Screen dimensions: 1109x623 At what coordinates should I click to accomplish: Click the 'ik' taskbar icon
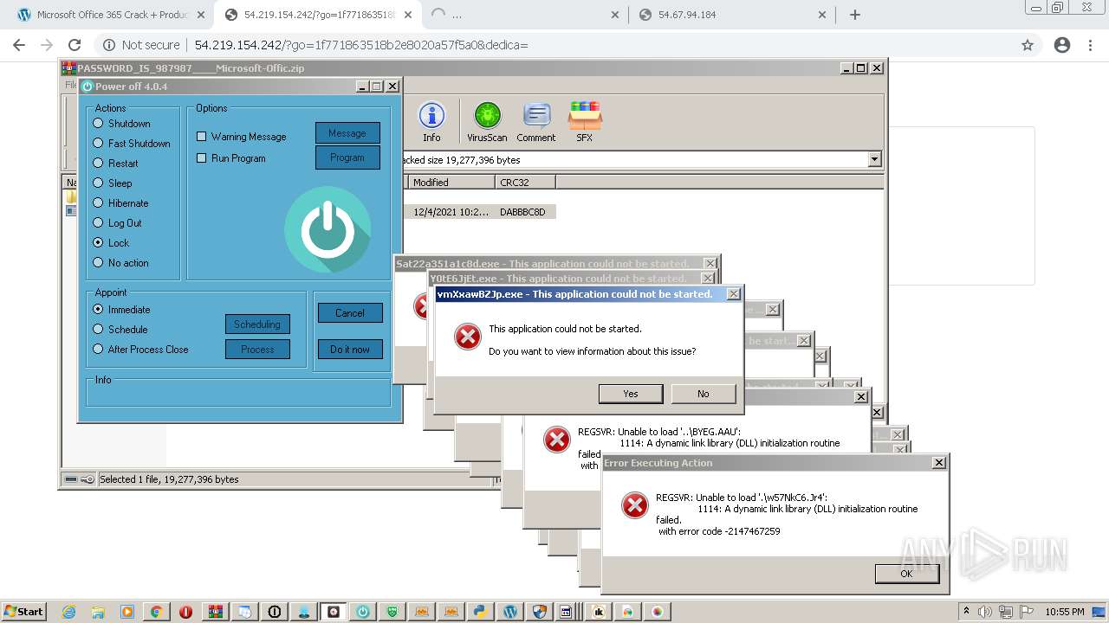[x=598, y=612]
